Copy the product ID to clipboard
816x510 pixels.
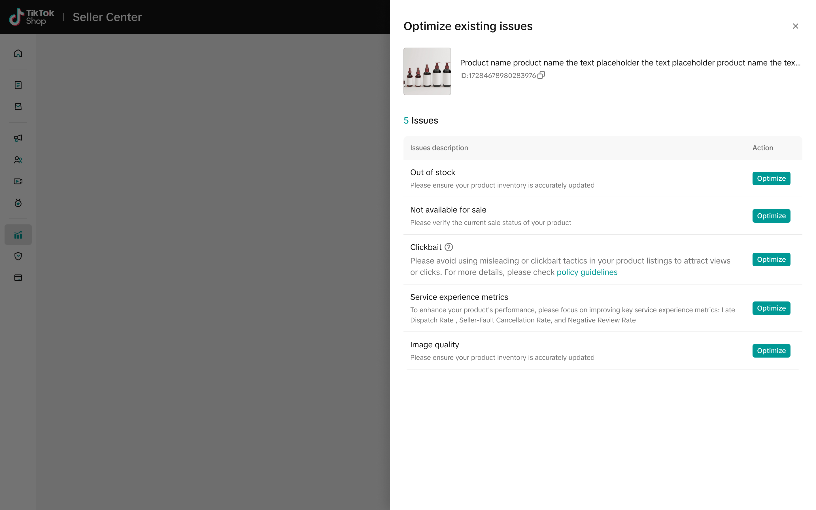(x=541, y=75)
